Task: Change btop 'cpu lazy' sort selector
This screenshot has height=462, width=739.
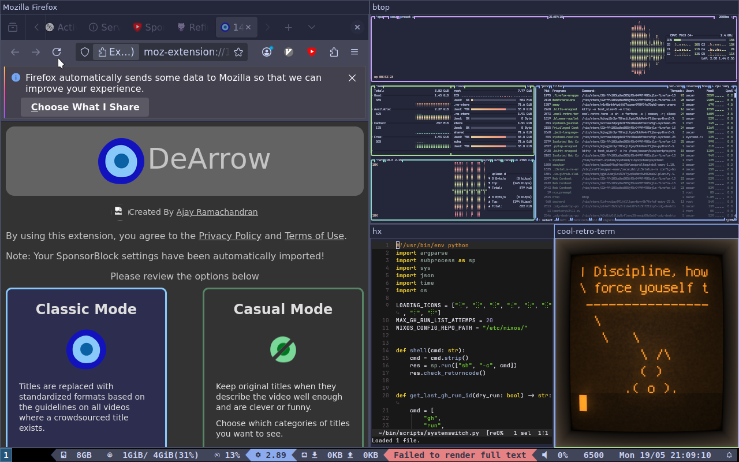Action: tap(722, 87)
